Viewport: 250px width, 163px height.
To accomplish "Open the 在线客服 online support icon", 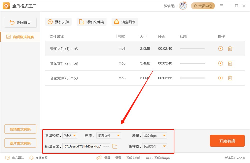I will [31, 158].
